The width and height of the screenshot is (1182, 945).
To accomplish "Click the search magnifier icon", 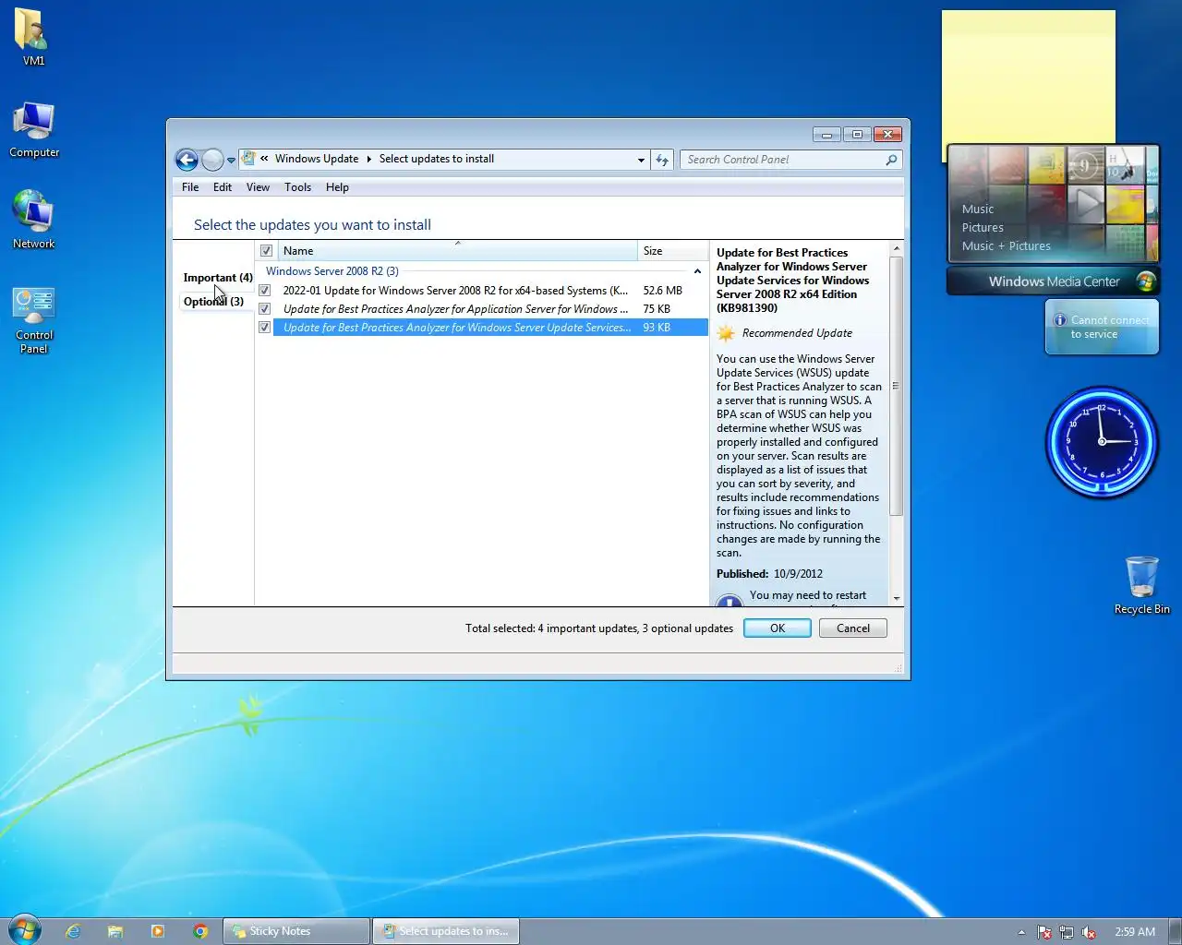I will coord(891,160).
